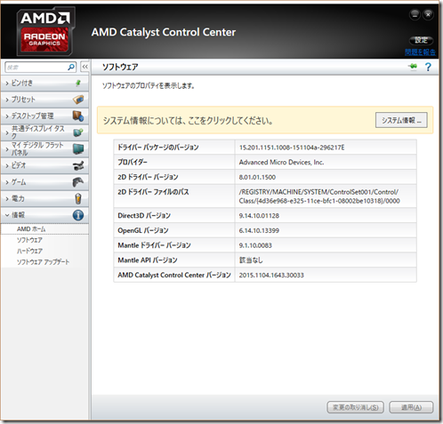443x424 pixels.
Task: Click the gamepad icon beside ゲーム
Action: point(78,182)
